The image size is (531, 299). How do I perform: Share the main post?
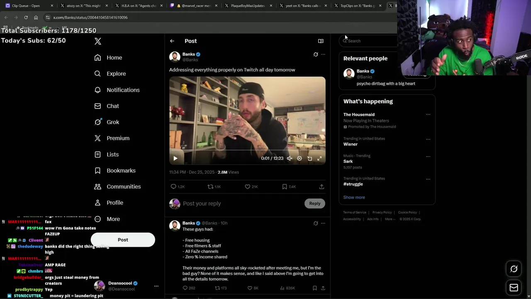click(x=322, y=187)
